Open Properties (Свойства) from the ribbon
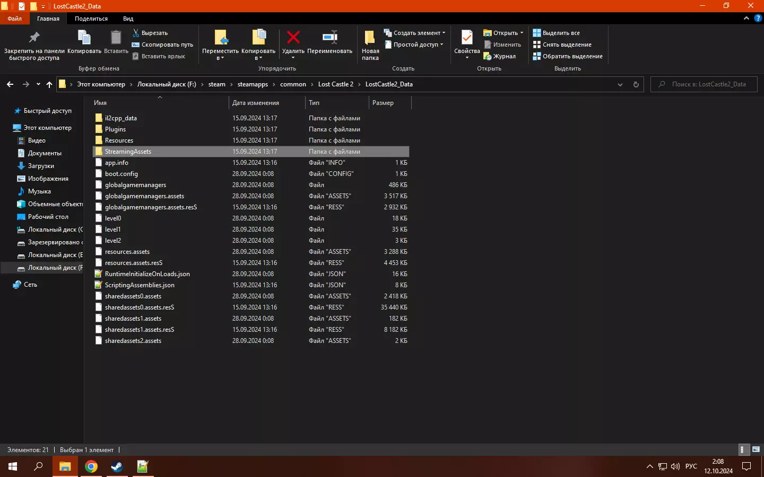 (467, 38)
